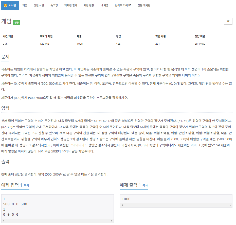
Task: Open the 숏코딩 tab
Action: (x=54, y=5)
